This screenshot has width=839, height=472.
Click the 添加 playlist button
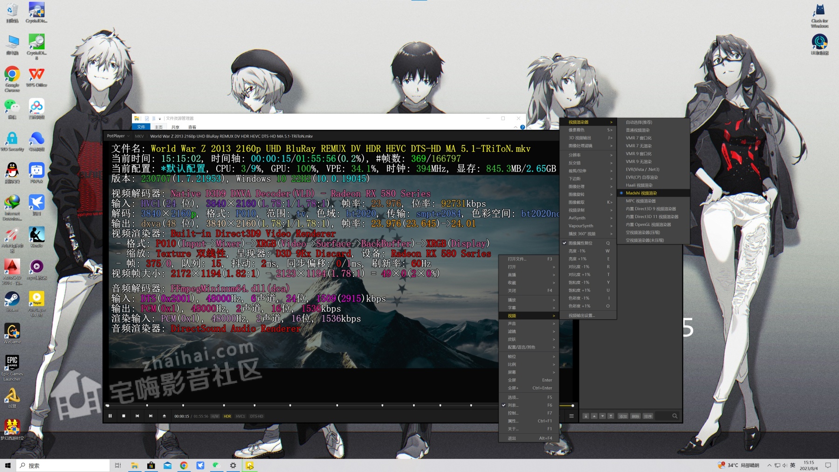[623, 416]
